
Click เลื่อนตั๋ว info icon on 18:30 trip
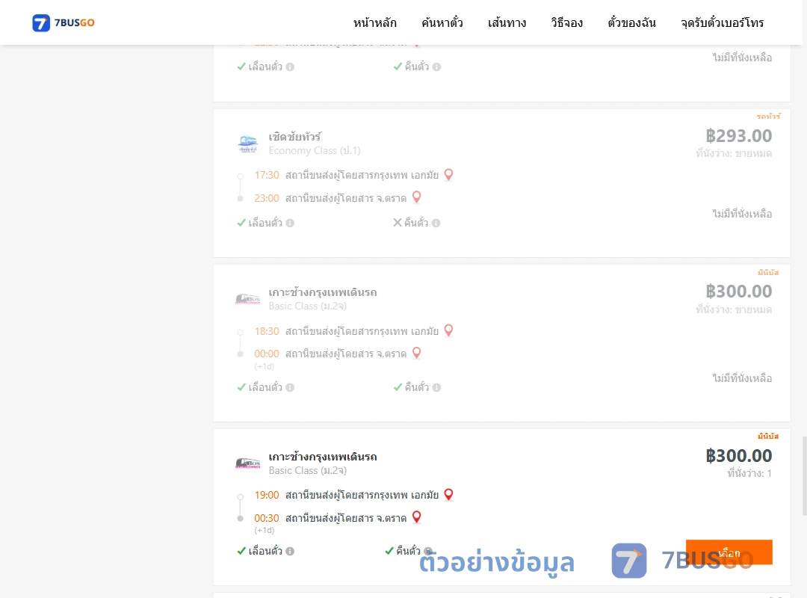pyautogui.click(x=290, y=387)
